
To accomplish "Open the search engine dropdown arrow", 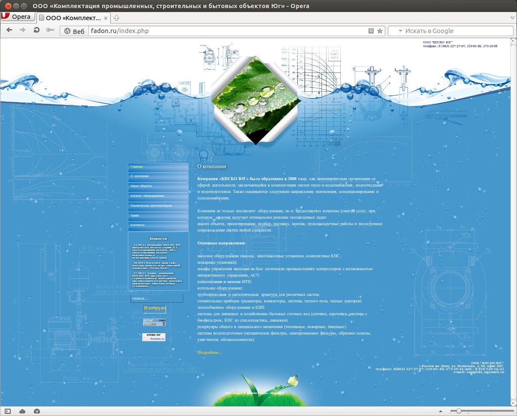I will pos(400,31).
